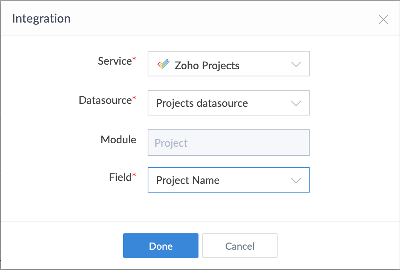Expand the Datasource dropdown arrow
The width and height of the screenshot is (400, 270).
click(296, 103)
